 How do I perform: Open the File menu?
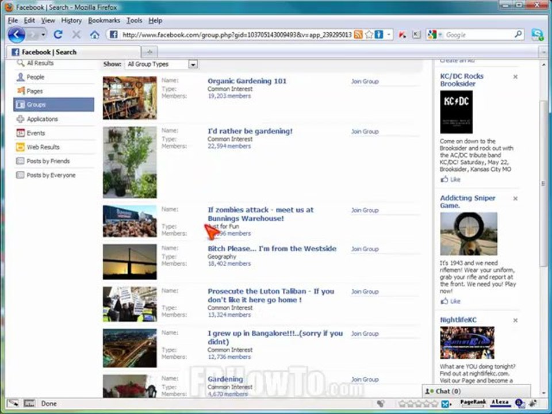click(x=13, y=21)
